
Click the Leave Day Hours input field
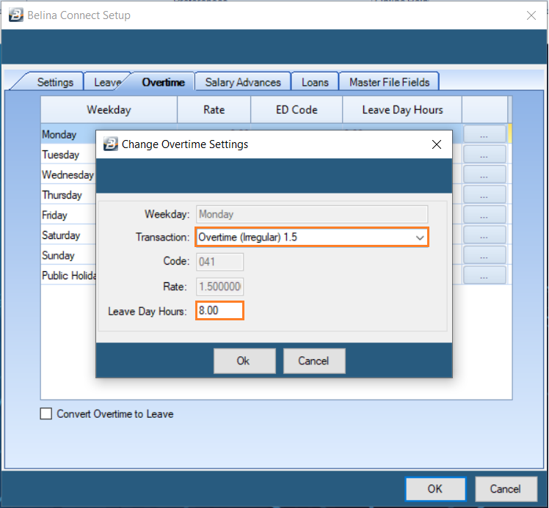(219, 311)
